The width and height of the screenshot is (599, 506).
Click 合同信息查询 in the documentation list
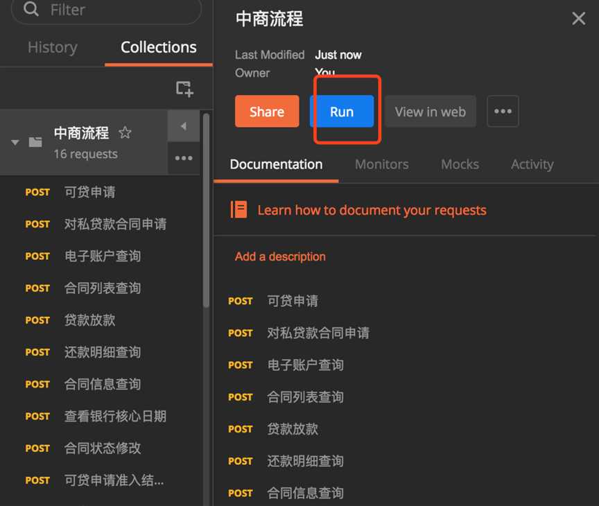(305, 494)
